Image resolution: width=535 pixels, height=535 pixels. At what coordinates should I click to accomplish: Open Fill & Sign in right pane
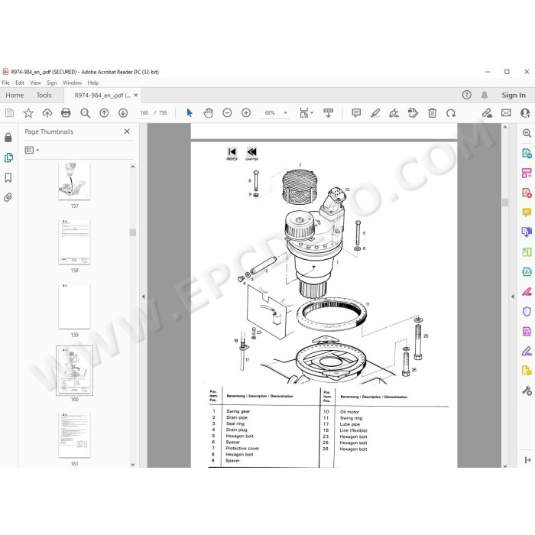pyautogui.click(x=527, y=351)
